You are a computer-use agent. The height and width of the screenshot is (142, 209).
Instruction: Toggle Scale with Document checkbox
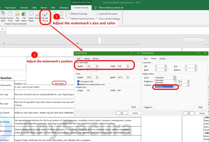pyautogui.click(x=97, y=14)
